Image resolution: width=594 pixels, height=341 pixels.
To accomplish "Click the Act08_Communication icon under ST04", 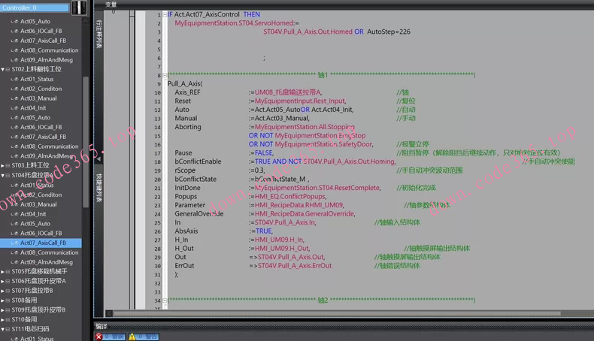I will point(15,252).
